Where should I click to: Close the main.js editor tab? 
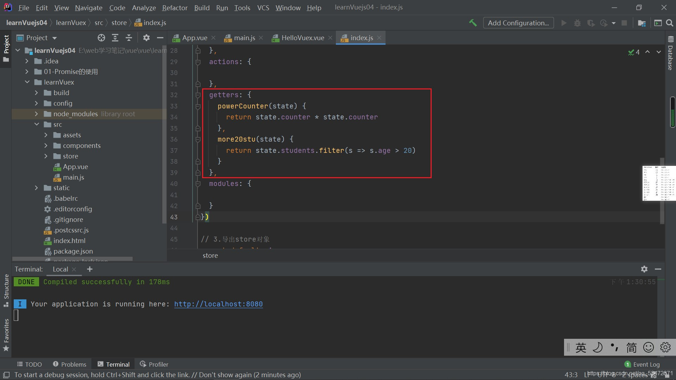(x=261, y=38)
